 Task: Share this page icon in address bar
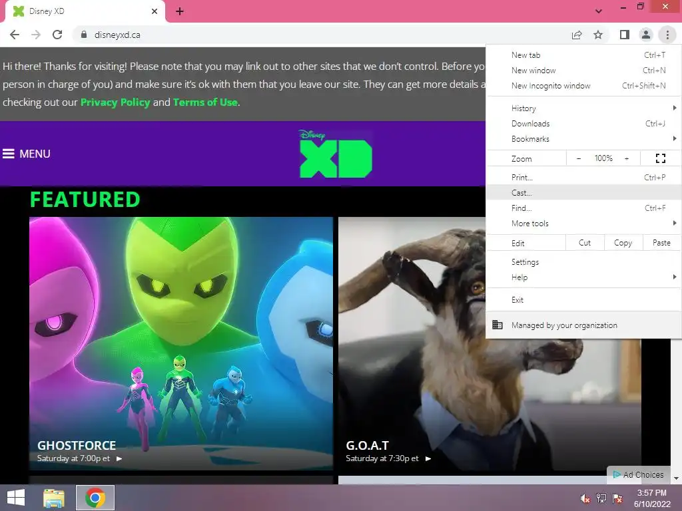[x=577, y=35]
